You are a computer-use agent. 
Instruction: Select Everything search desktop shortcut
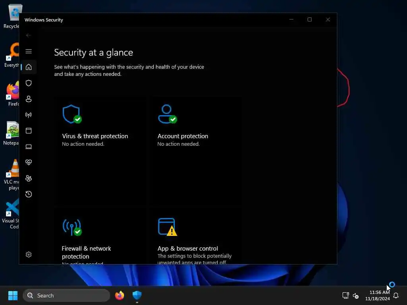(12, 55)
